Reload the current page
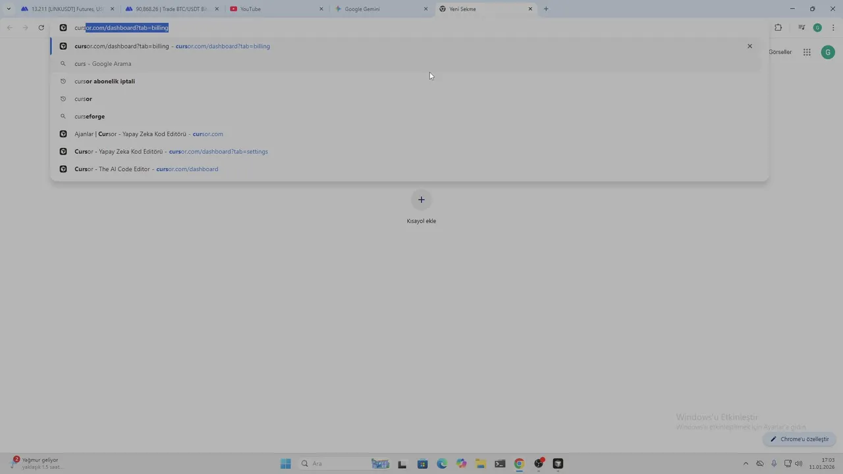 [x=41, y=28]
